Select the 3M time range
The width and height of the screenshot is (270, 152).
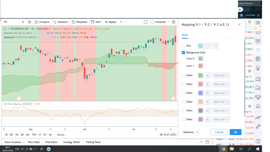[22, 135]
